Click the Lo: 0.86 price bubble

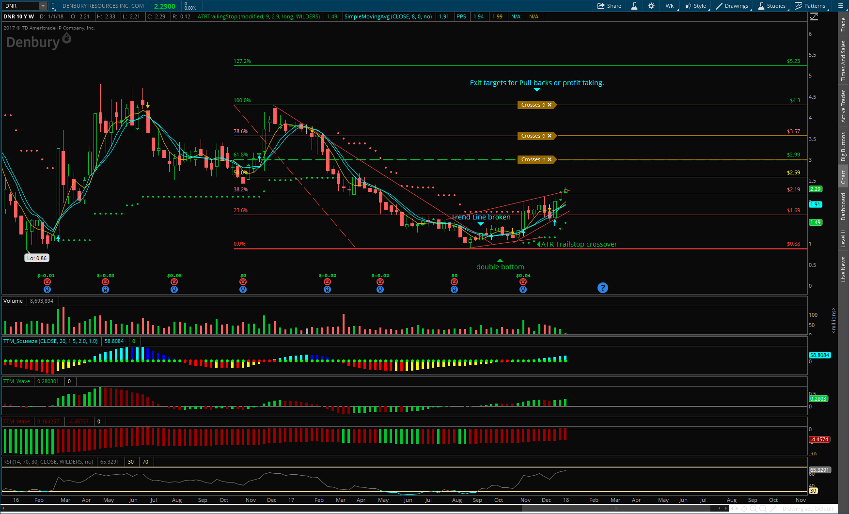[37, 258]
